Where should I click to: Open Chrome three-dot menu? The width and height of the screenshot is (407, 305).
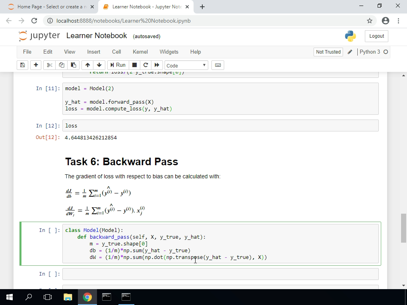tap(398, 21)
